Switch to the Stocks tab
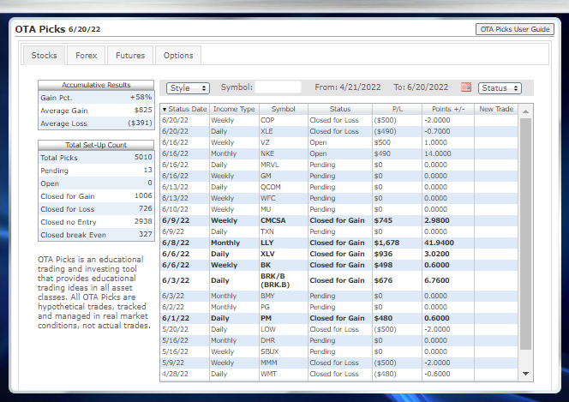The height and width of the screenshot is (402, 569). point(45,56)
